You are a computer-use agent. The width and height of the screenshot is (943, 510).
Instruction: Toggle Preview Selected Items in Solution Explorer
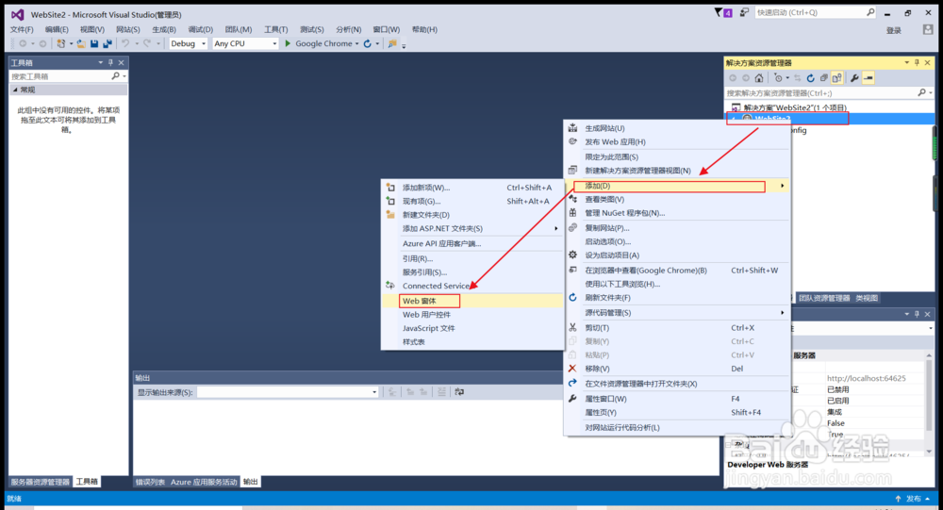(868, 77)
